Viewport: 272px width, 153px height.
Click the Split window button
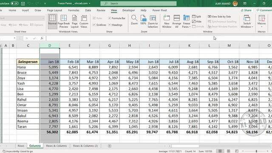196,17
